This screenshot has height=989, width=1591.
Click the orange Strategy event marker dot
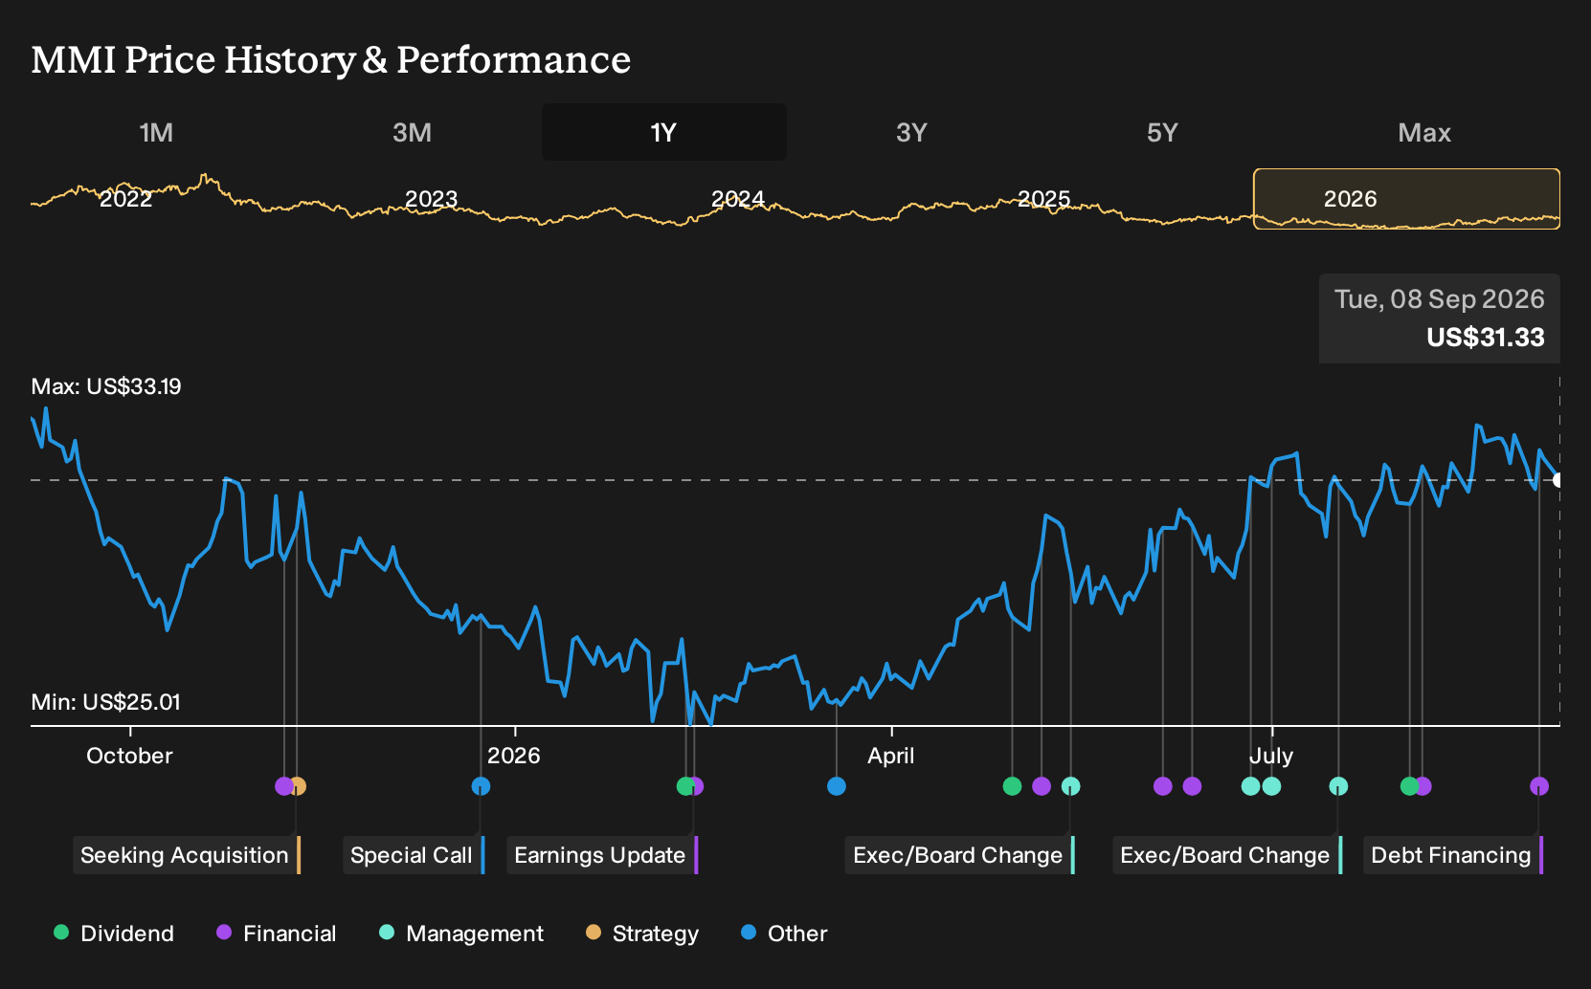tap(298, 786)
